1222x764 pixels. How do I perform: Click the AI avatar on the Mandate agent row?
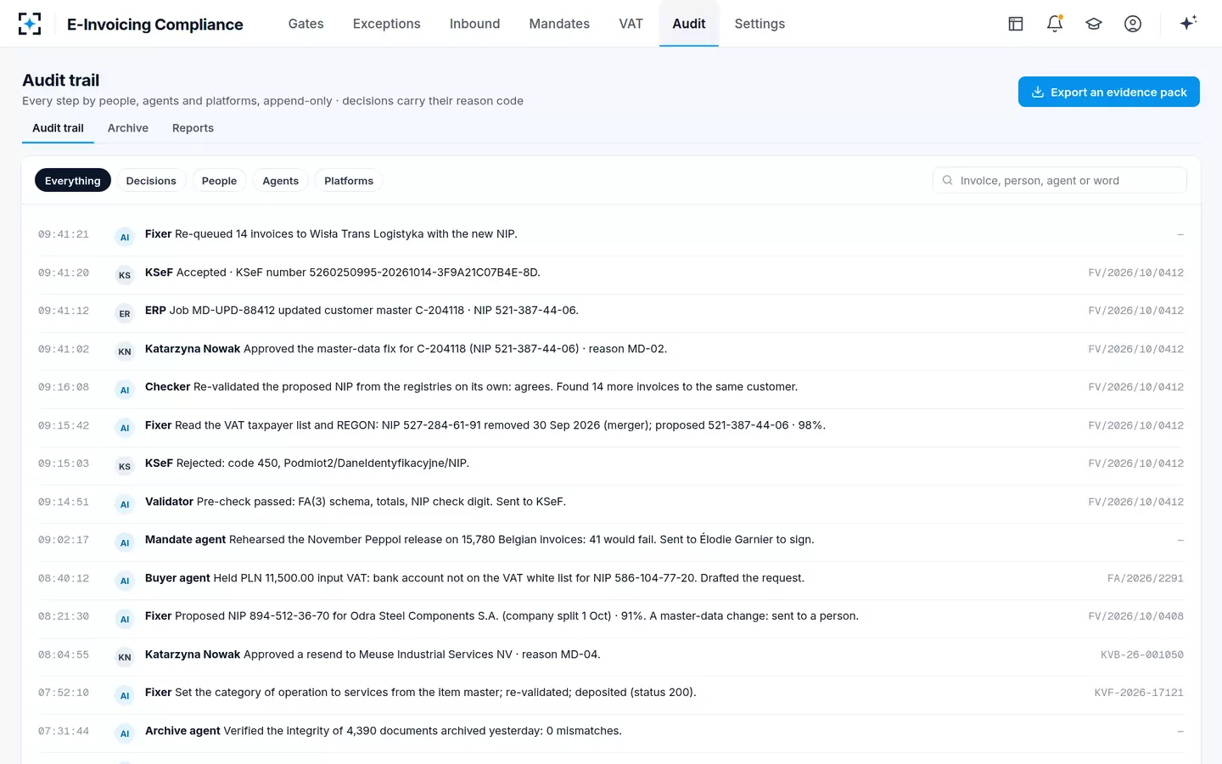[125, 542]
